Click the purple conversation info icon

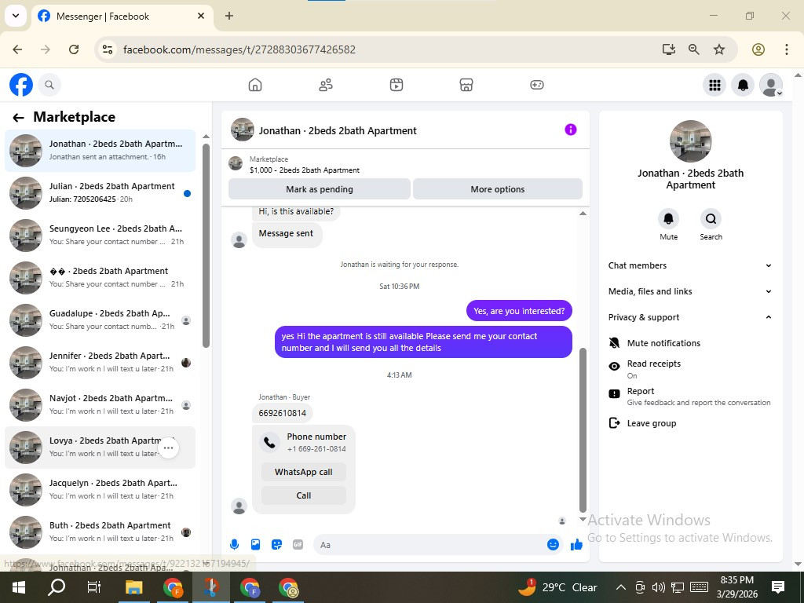(x=571, y=130)
